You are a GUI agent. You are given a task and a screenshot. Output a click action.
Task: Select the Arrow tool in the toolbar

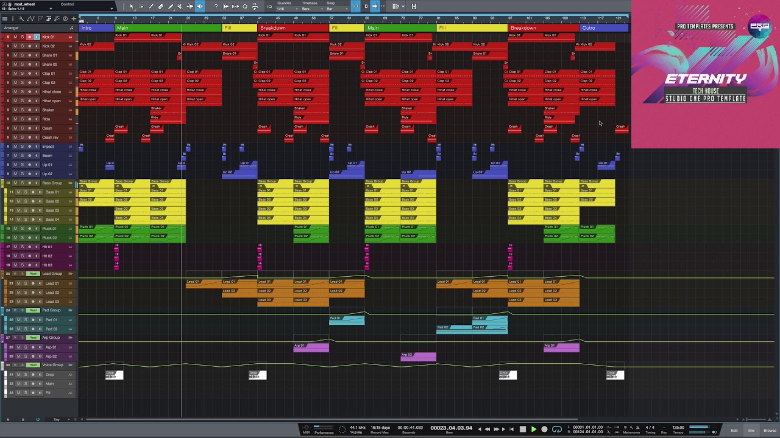point(132,7)
